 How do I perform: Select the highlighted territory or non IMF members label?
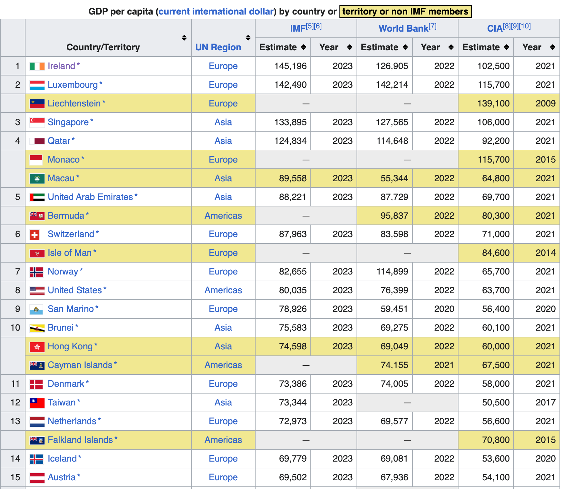[x=405, y=12]
